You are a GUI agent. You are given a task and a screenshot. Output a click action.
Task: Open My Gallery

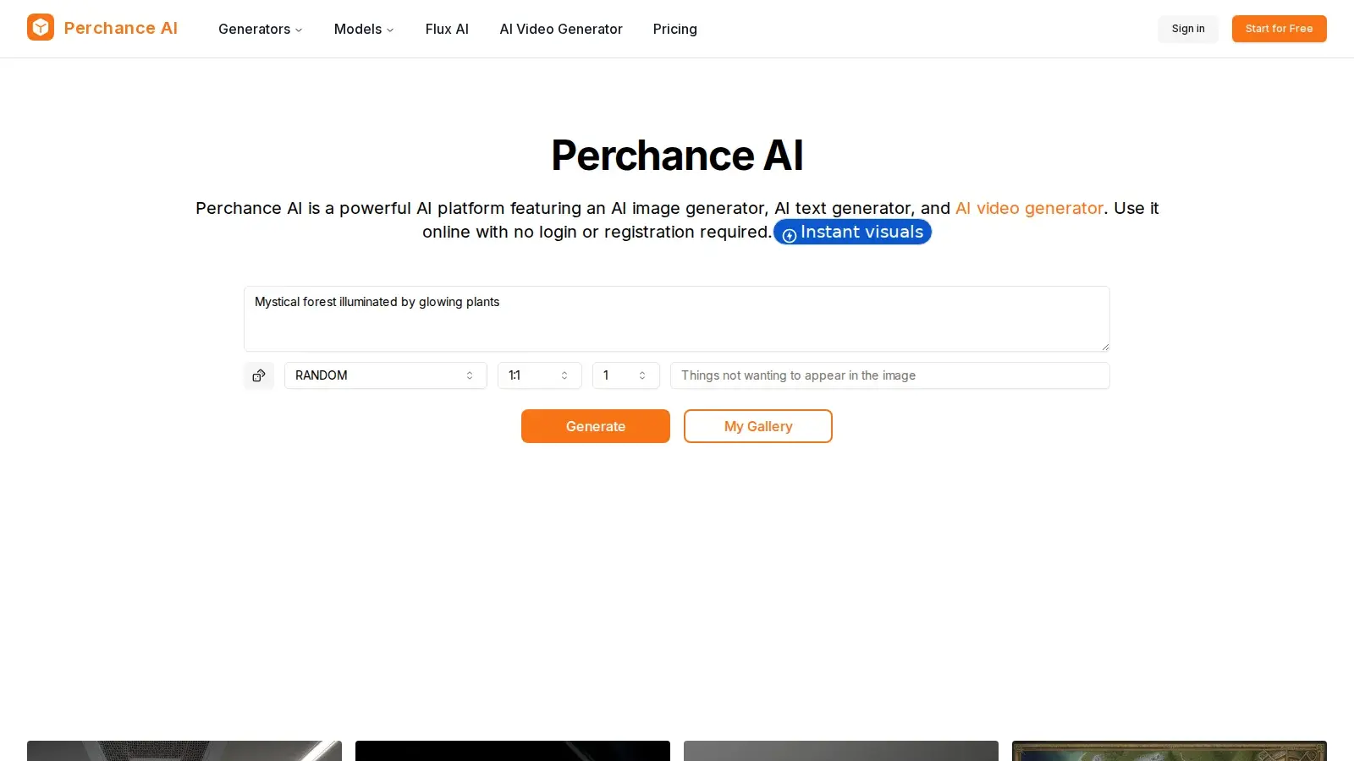pos(757,426)
